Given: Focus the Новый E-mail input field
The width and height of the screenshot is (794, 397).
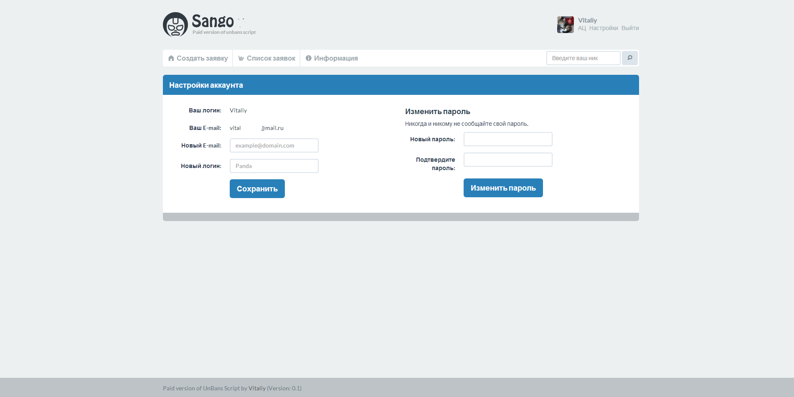Looking at the screenshot, I should pos(274,145).
